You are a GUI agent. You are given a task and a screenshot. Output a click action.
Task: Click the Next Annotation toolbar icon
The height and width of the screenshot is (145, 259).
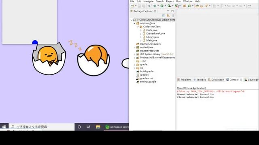click(x=214, y=6)
